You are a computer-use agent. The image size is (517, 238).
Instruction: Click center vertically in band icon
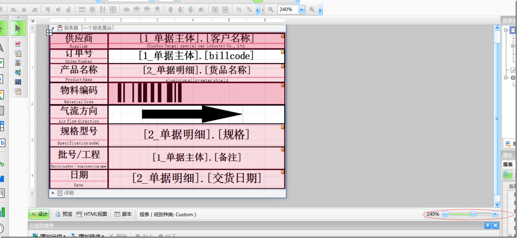225,10
